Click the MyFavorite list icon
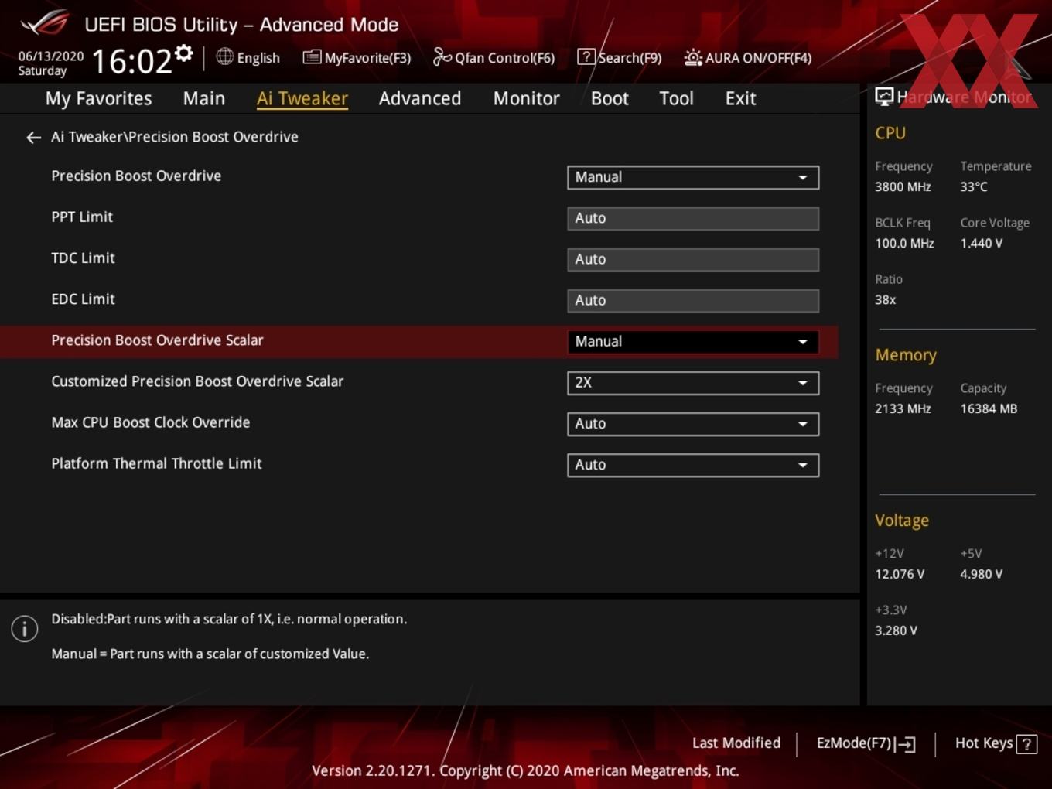 tap(312, 57)
